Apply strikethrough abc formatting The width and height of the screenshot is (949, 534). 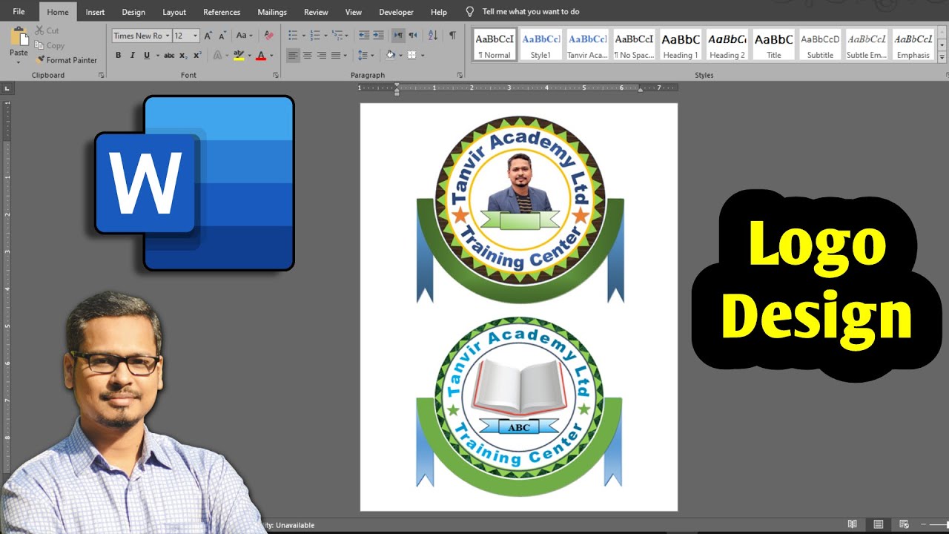(169, 56)
